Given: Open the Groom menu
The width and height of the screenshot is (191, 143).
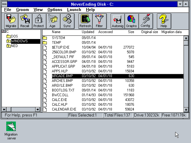Looking at the screenshot, I should click(22, 10).
